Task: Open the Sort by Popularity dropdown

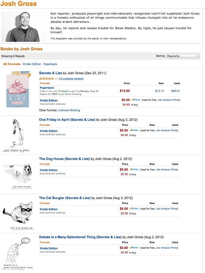Action: pos(182,56)
